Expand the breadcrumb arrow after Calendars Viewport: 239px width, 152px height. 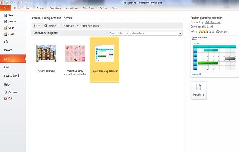click(x=77, y=26)
